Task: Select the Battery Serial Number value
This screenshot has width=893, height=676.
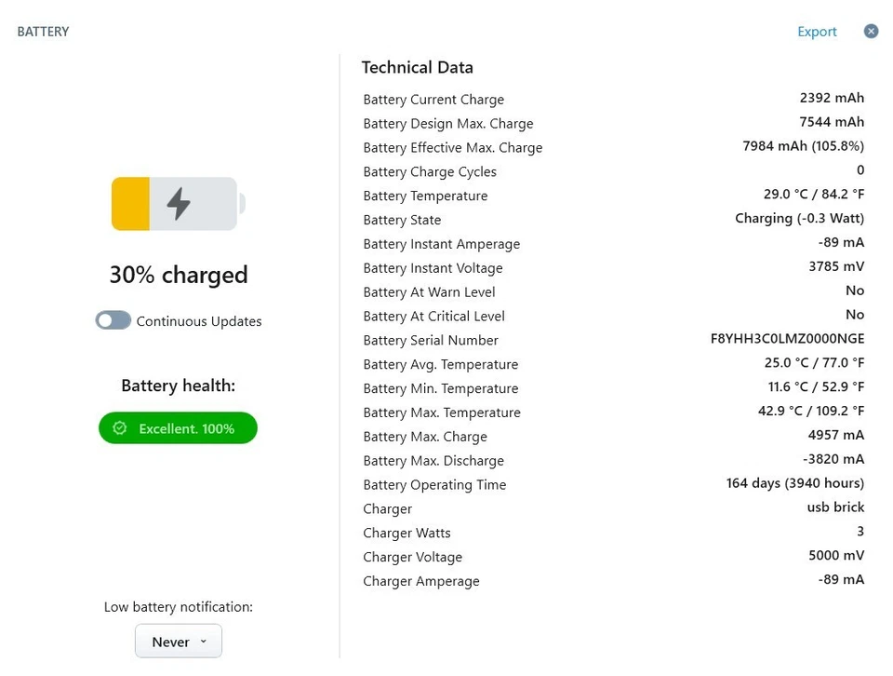Action: pos(787,338)
